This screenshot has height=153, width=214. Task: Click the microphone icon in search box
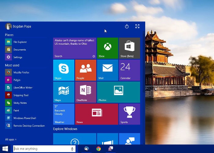(72, 149)
